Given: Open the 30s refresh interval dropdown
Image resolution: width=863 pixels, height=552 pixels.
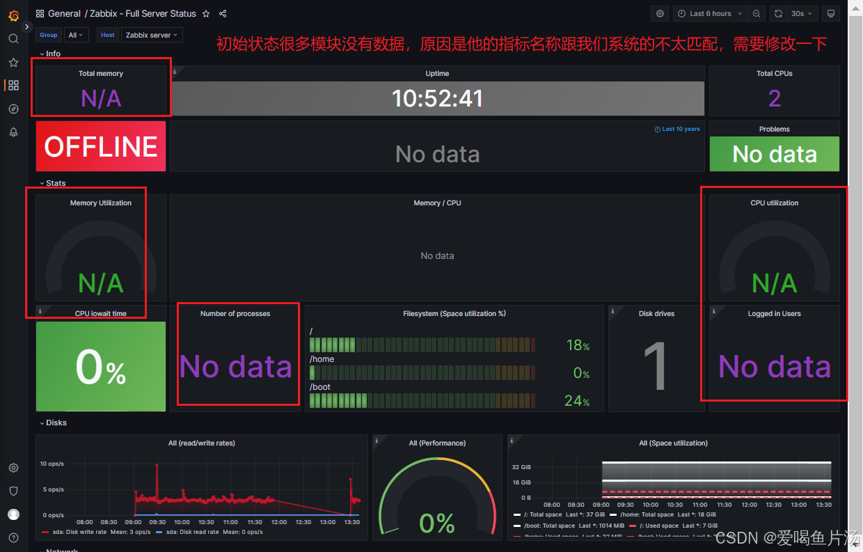Looking at the screenshot, I should 802,13.
